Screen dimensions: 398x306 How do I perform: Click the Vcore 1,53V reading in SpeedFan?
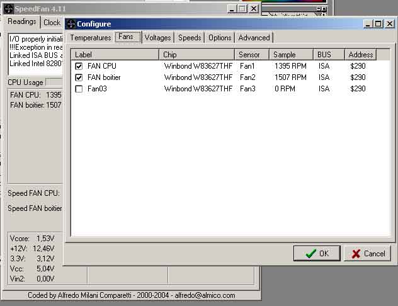pyautogui.click(x=32, y=239)
